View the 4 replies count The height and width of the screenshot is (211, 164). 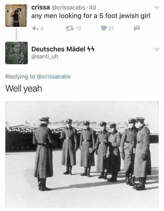tap(42, 28)
